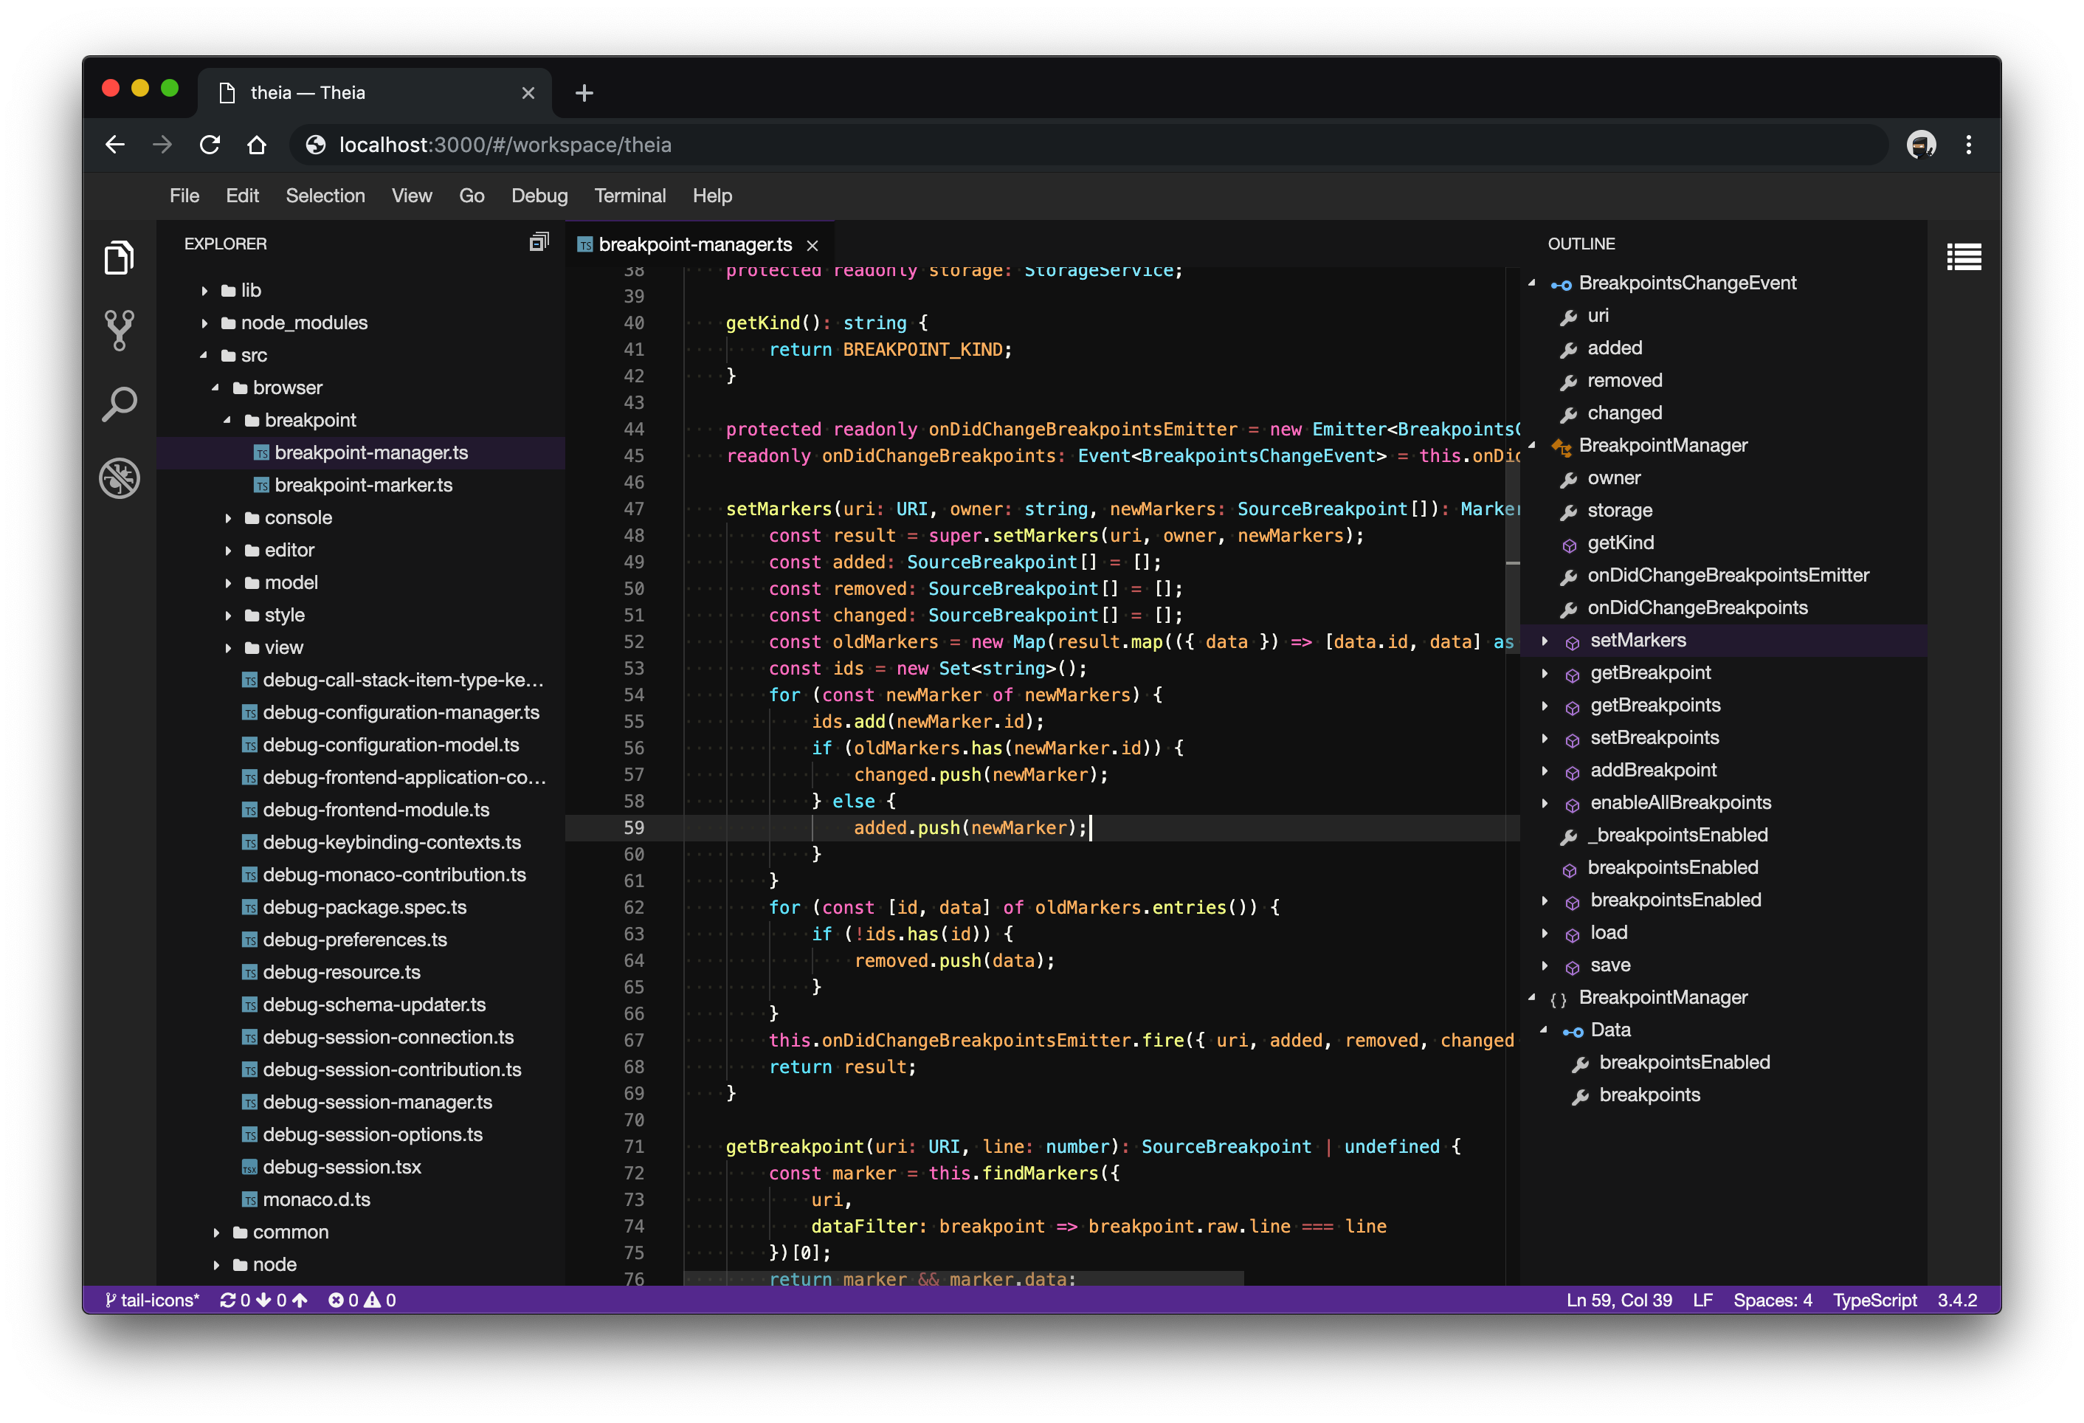Open the Search view icon
This screenshot has width=2084, height=1423.
120,404
